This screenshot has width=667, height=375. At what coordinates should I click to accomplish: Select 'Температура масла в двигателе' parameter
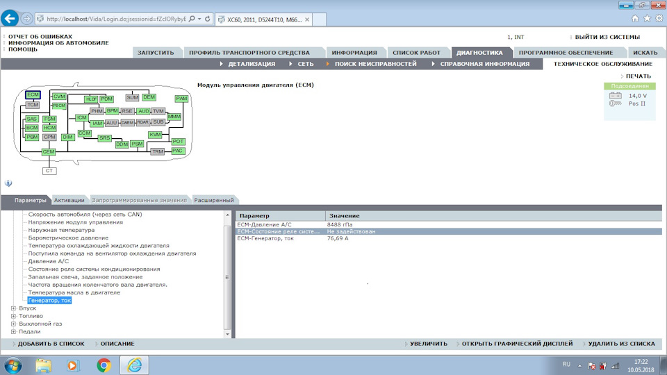click(x=74, y=292)
